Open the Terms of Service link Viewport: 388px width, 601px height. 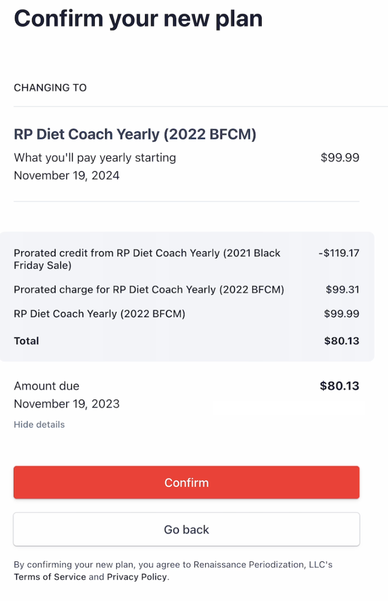(50, 577)
